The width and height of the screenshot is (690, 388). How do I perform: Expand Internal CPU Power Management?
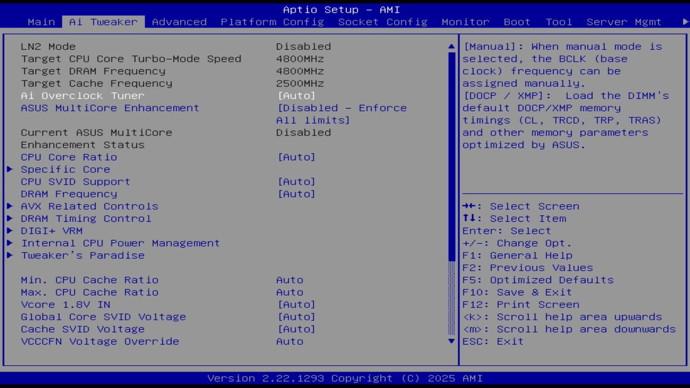tap(120, 243)
